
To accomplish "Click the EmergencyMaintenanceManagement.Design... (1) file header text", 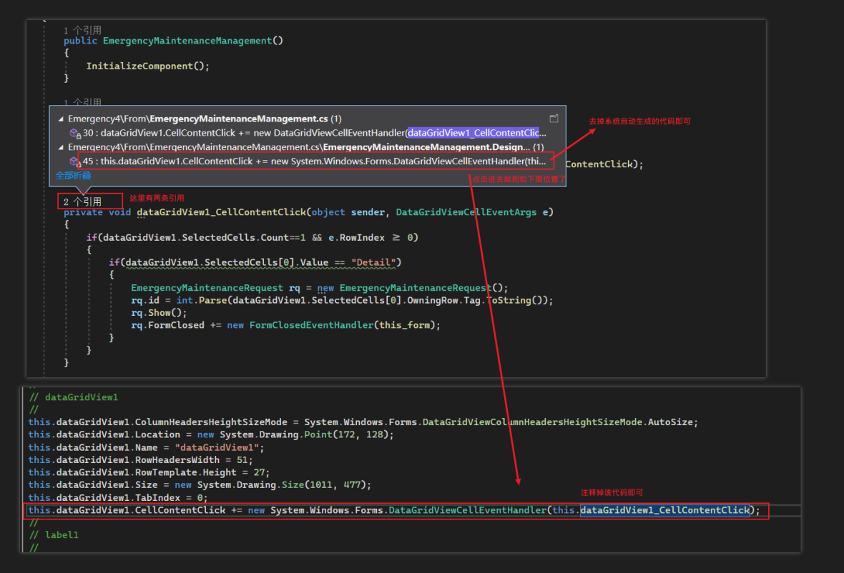I will click(x=305, y=146).
